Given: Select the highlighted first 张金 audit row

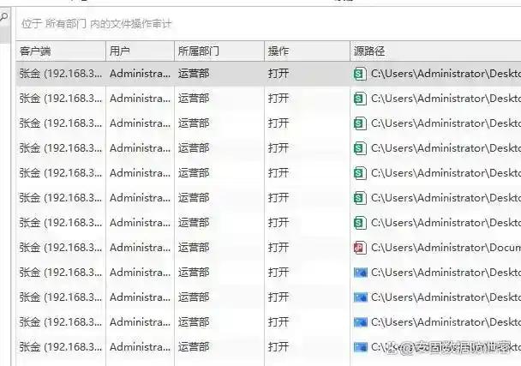Looking at the screenshot, I should click(268, 74).
